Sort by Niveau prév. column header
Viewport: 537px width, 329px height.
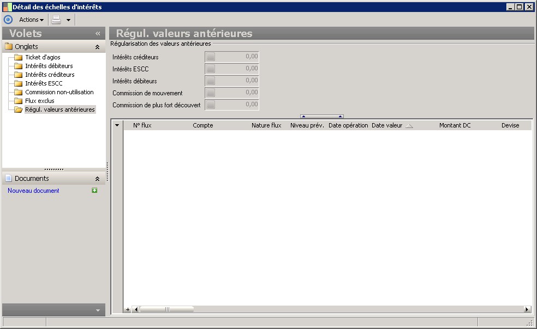coord(307,125)
